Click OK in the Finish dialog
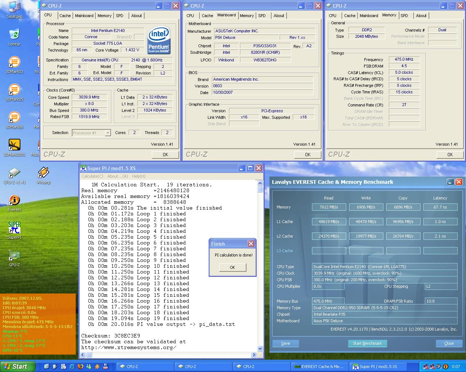This screenshot has width=466, height=372. point(233,267)
